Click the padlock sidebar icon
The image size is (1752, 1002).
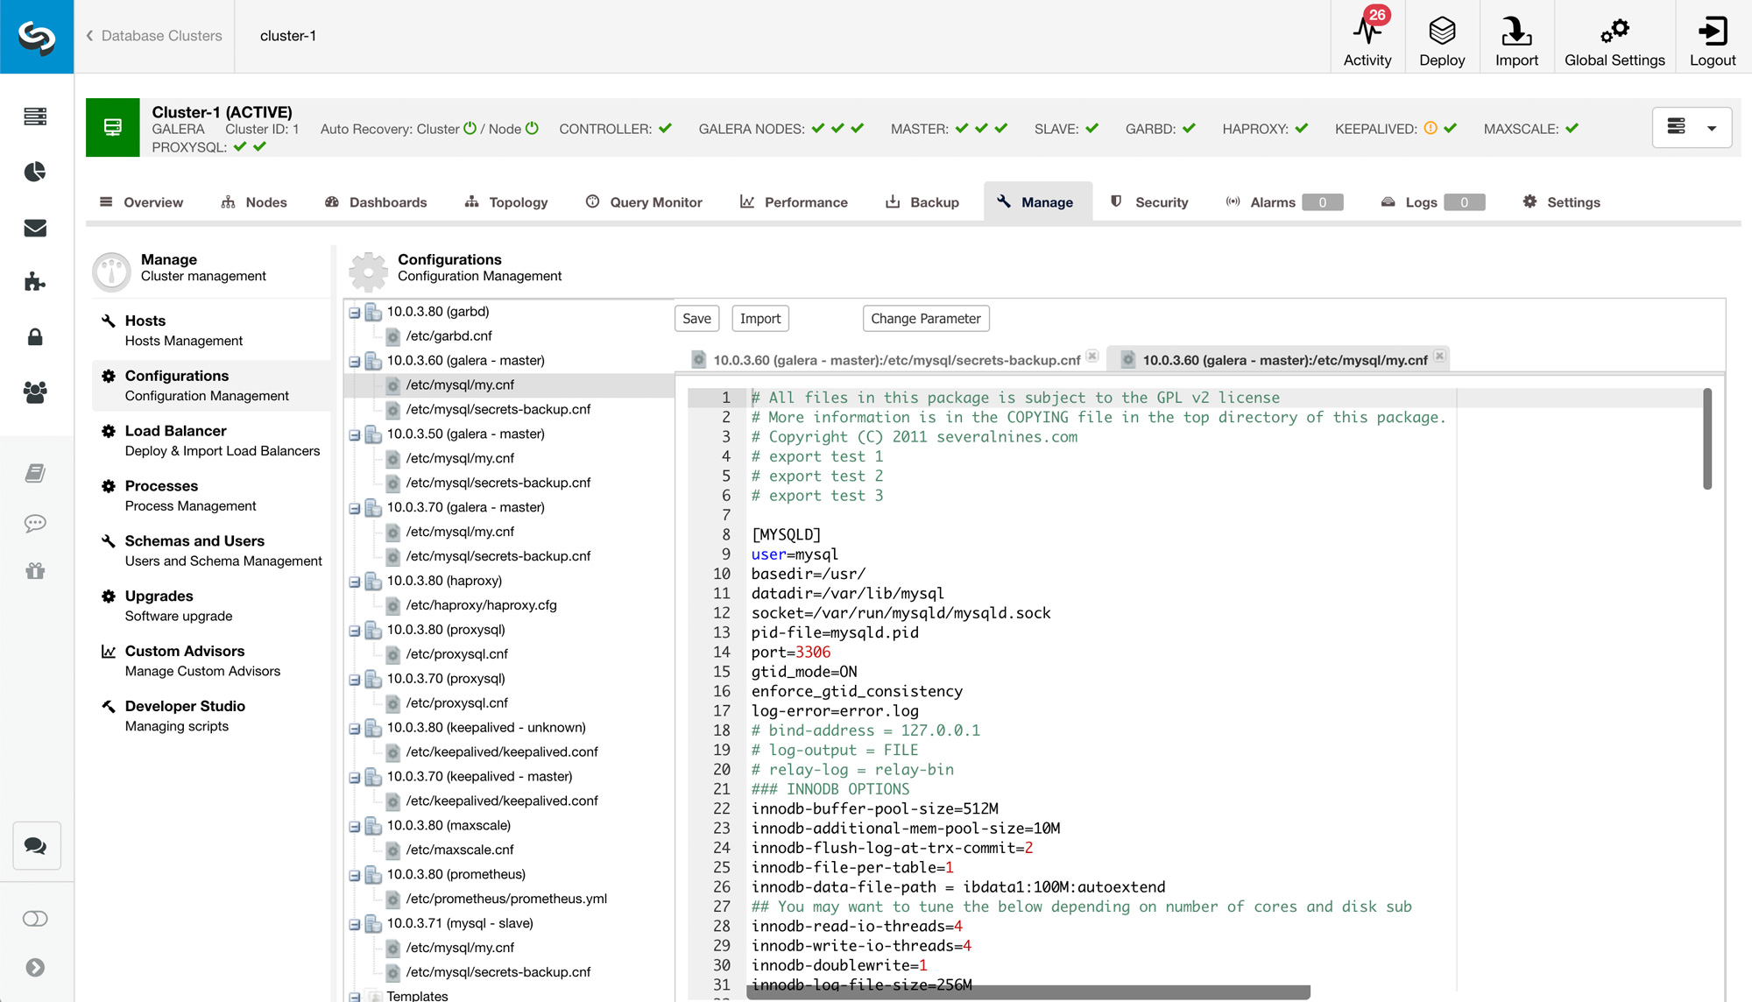point(35,337)
